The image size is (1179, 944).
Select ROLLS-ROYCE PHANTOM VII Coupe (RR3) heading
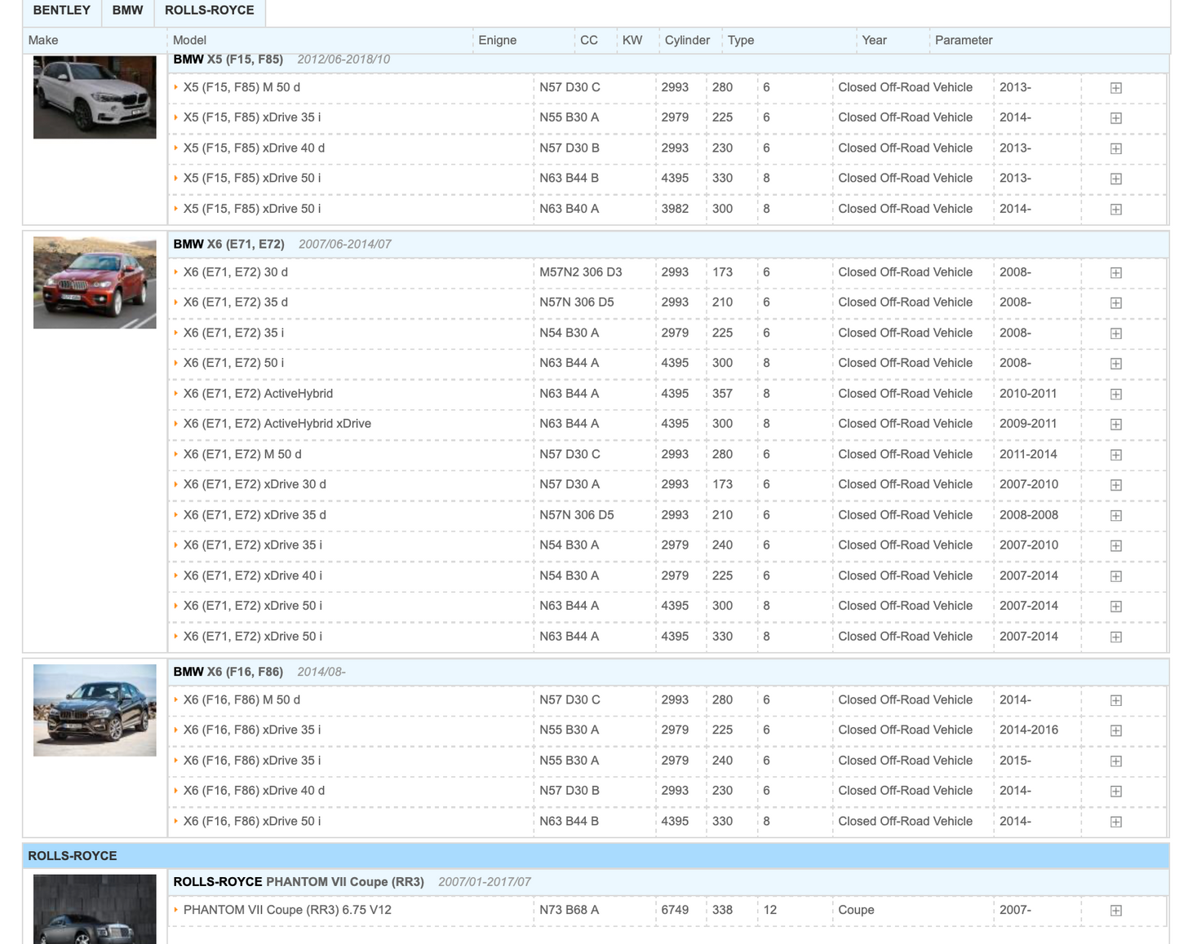(x=299, y=882)
